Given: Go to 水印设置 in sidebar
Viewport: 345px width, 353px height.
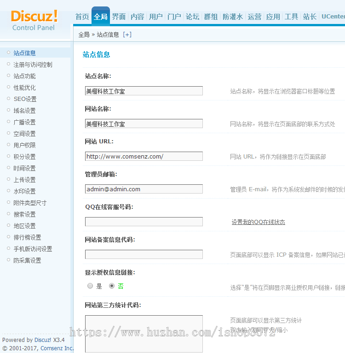Looking at the screenshot, I should (24, 191).
